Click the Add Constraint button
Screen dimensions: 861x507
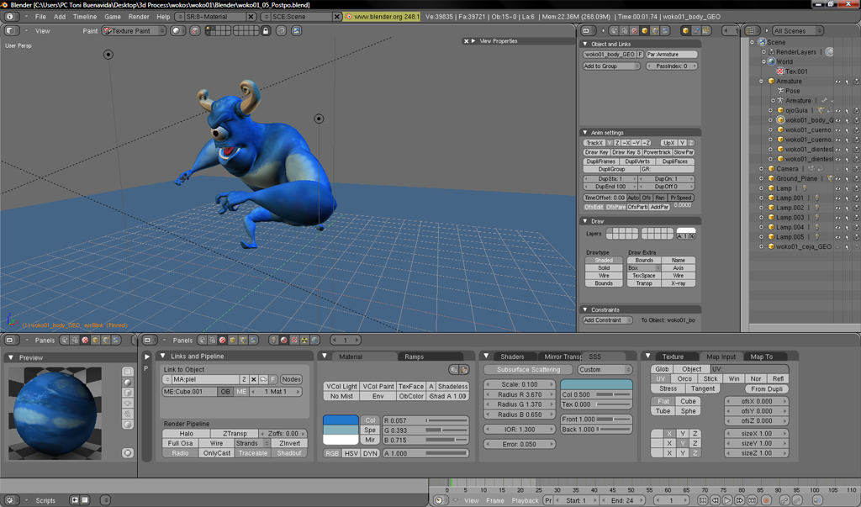pyautogui.click(x=607, y=320)
